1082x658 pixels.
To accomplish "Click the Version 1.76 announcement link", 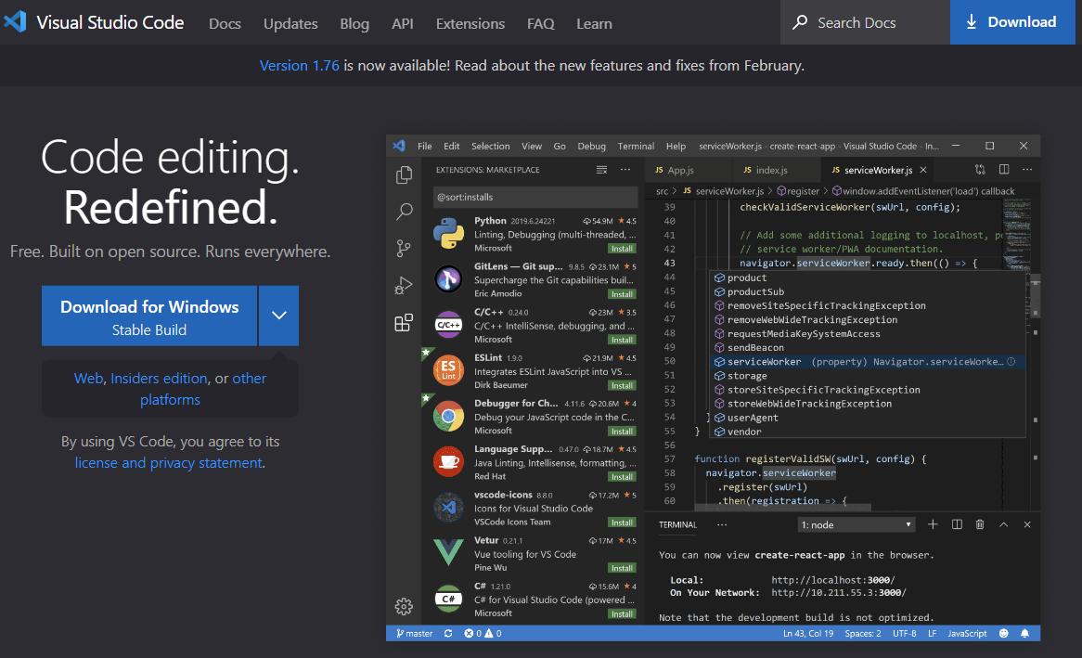I will pyautogui.click(x=298, y=65).
